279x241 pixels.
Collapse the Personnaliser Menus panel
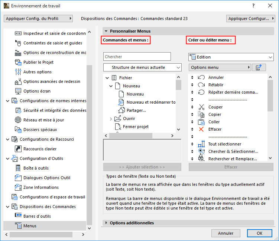[x=106, y=31]
